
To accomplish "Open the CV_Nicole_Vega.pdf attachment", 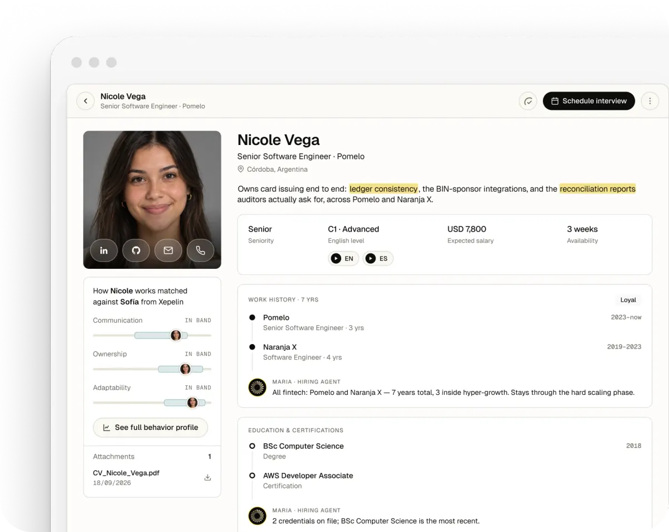I will coord(126,473).
